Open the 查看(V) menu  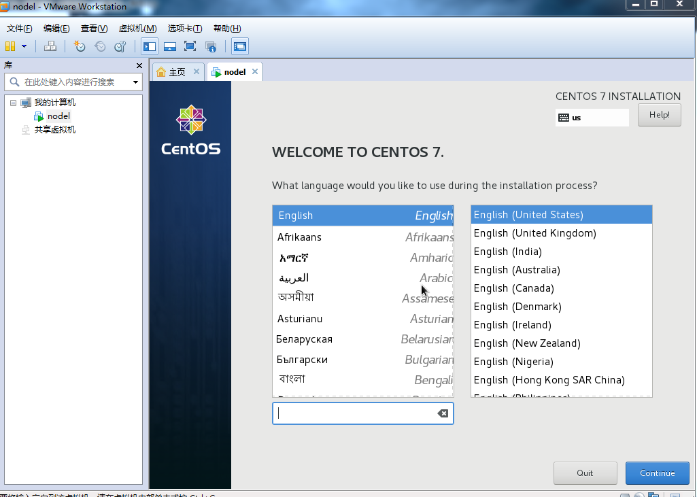click(x=95, y=29)
